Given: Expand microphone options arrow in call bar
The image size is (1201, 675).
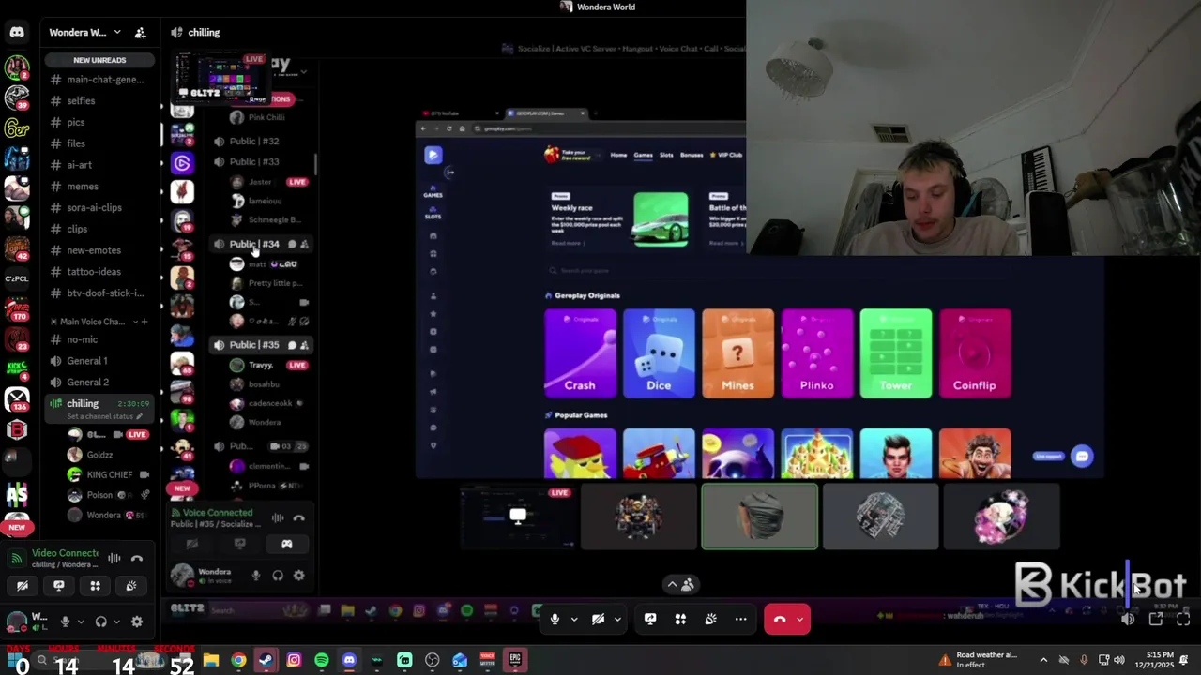Looking at the screenshot, I should [574, 619].
